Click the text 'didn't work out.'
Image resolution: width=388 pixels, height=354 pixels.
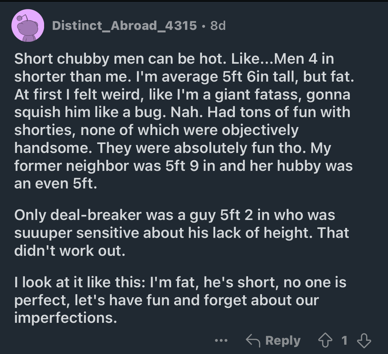70,250
